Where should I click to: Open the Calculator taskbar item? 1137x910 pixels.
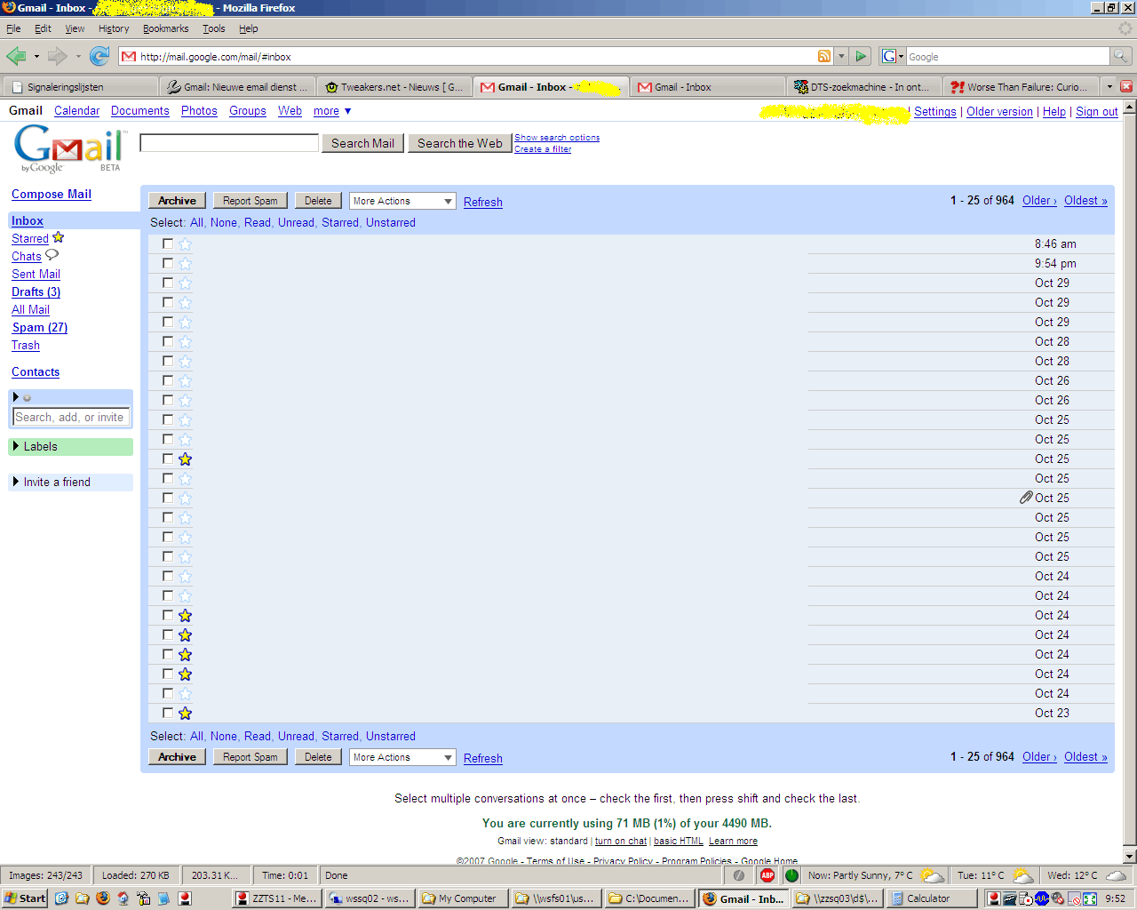(x=930, y=898)
